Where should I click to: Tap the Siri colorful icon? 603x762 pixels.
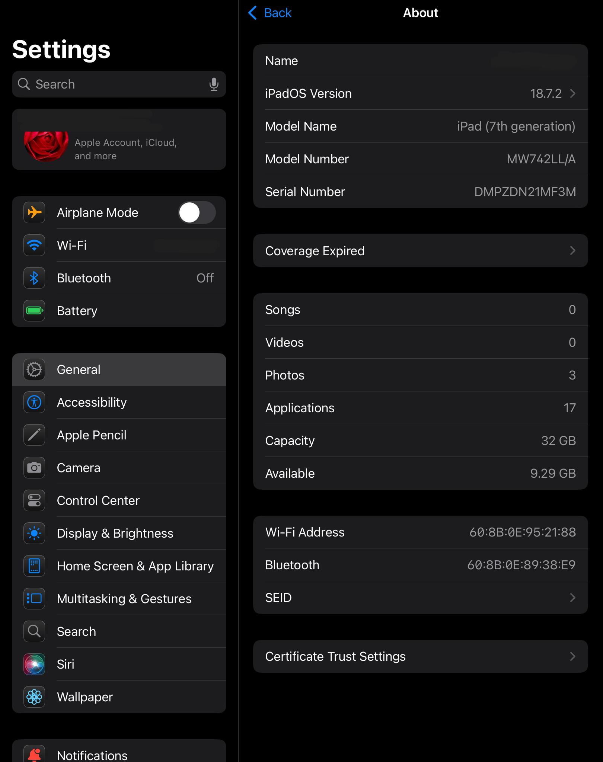point(34,664)
